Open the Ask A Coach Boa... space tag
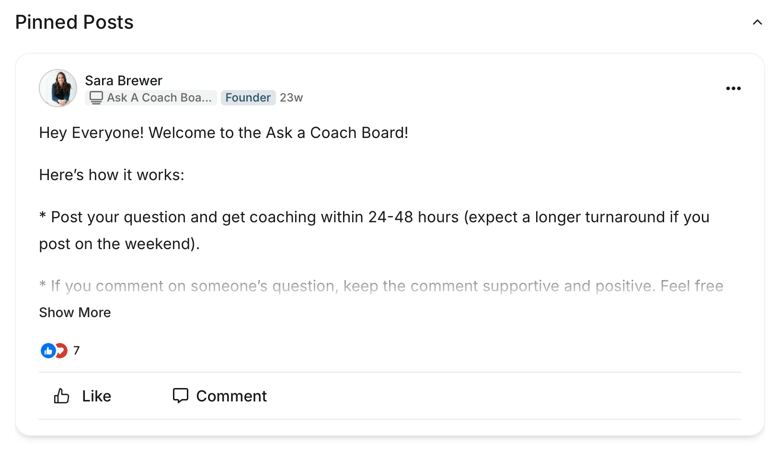This screenshot has height=457, width=780. (151, 98)
